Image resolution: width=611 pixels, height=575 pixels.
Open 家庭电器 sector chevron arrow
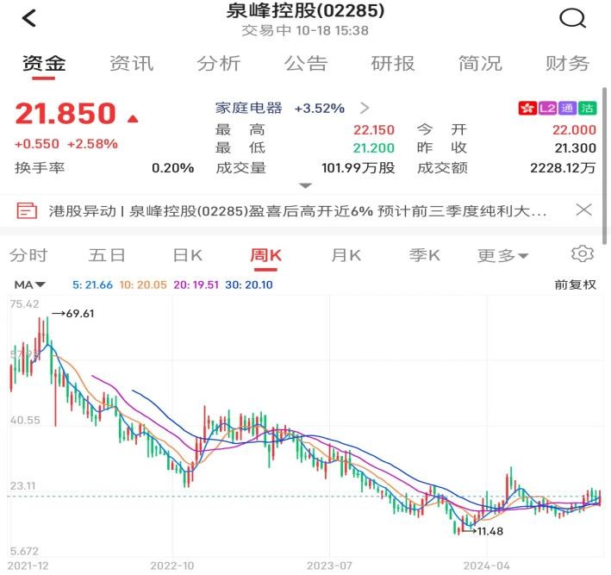click(x=365, y=108)
